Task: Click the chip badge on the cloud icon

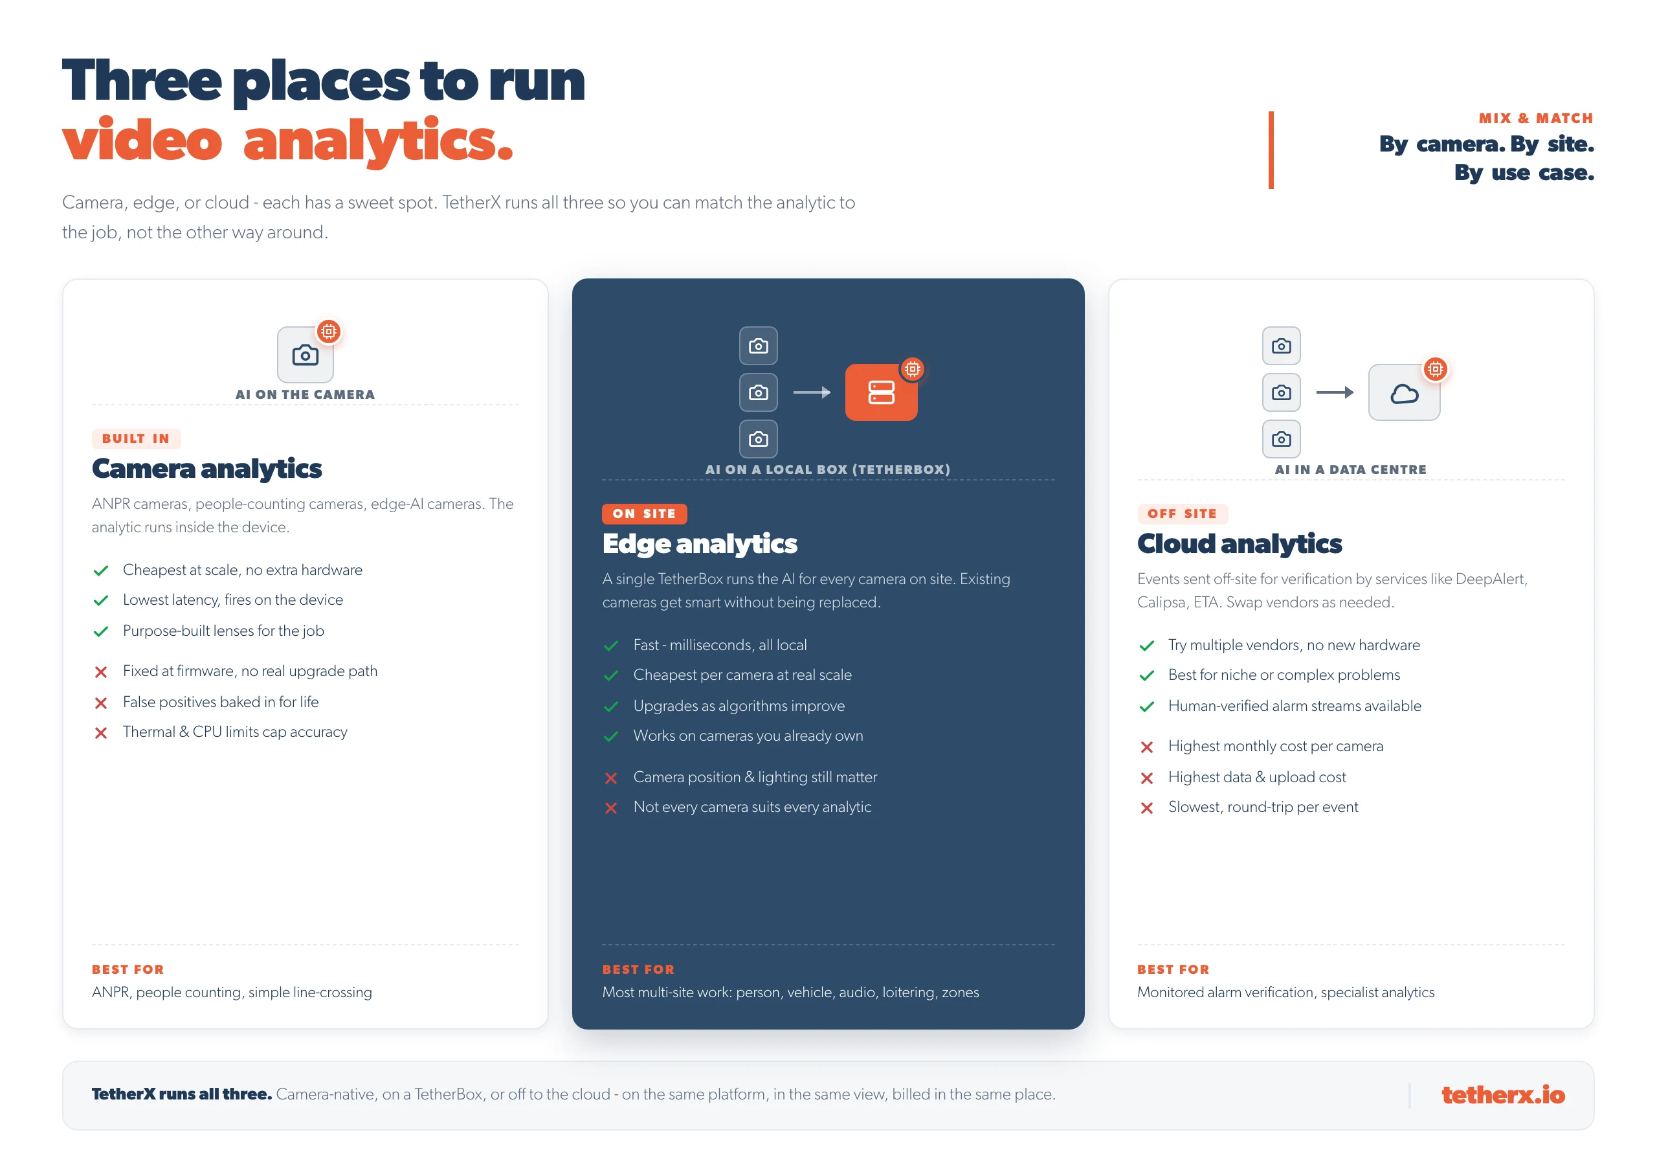Action: pos(1436,369)
